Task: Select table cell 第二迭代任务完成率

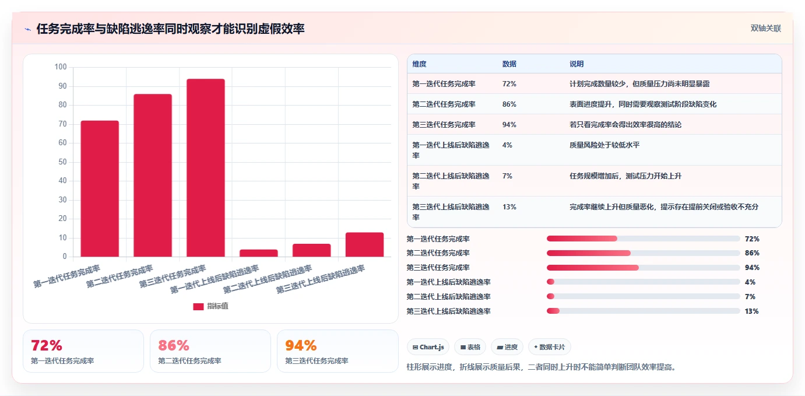Action: click(x=444, y=104)
